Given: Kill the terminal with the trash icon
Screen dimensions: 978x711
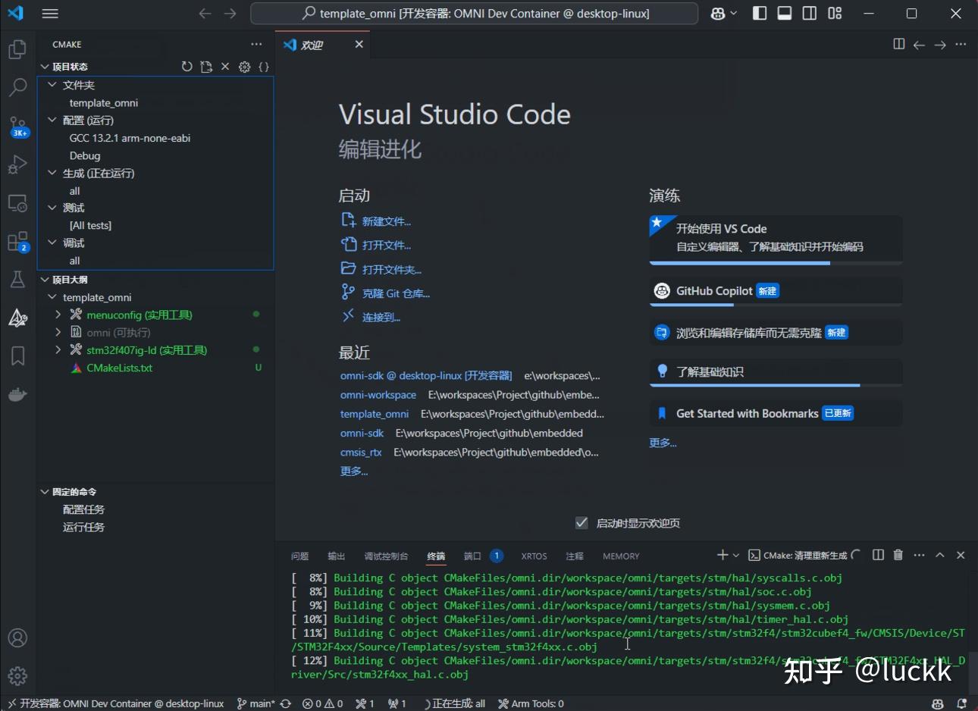Looking at the screenshot, I should tap(898, 555).
